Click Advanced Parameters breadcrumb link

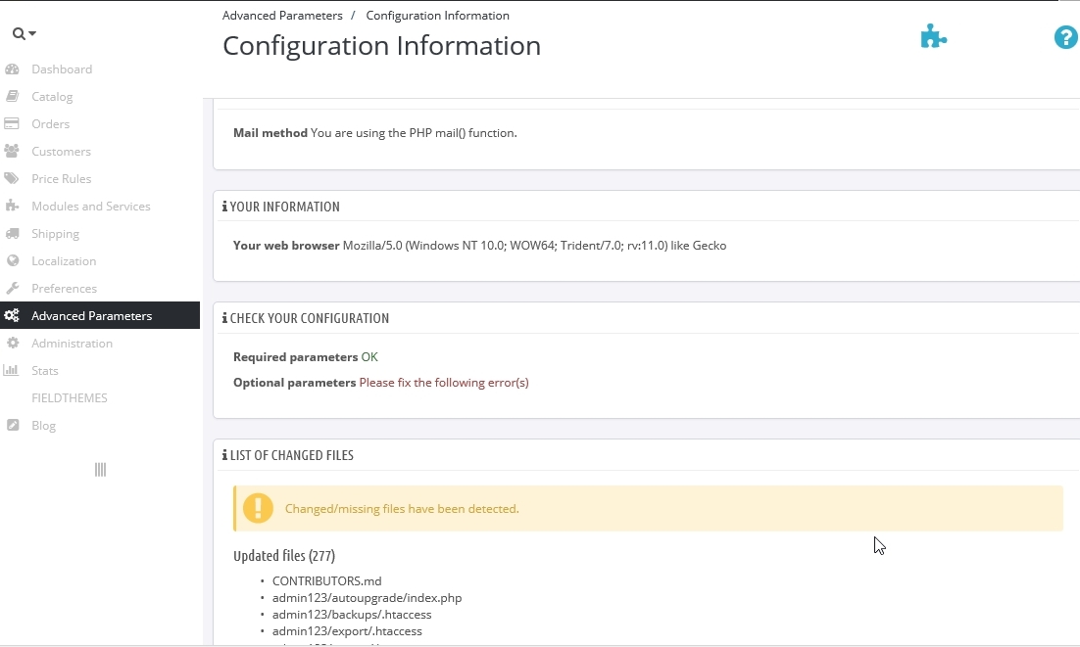[282, 16]
